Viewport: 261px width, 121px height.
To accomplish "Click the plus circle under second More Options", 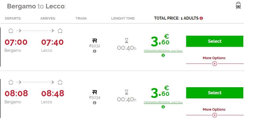I will coord(214,115).
